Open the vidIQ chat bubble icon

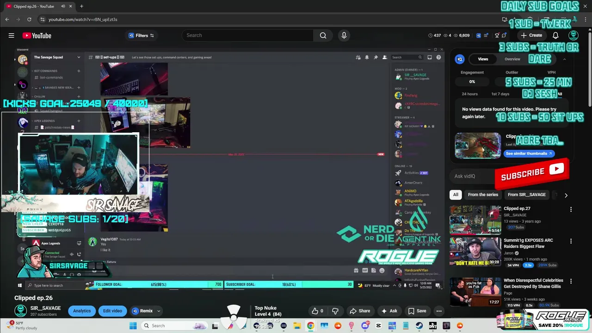click(x=504, y=35)
